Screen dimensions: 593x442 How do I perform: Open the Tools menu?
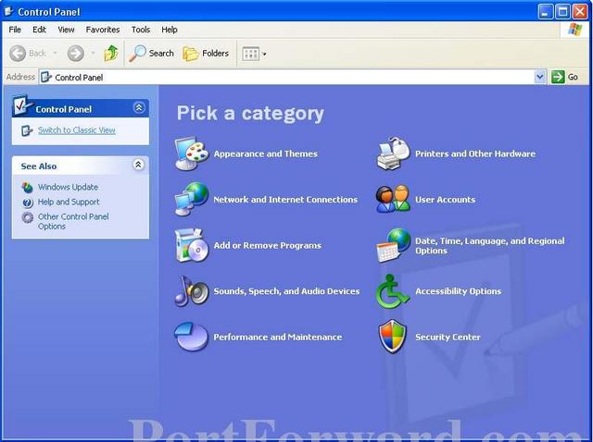140,30
